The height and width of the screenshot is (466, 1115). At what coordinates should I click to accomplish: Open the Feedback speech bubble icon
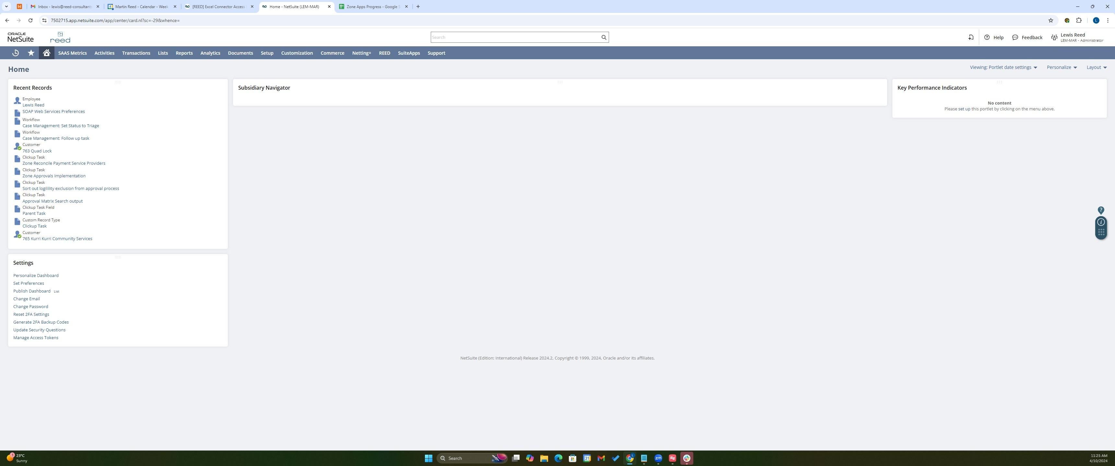point(1015,37)
